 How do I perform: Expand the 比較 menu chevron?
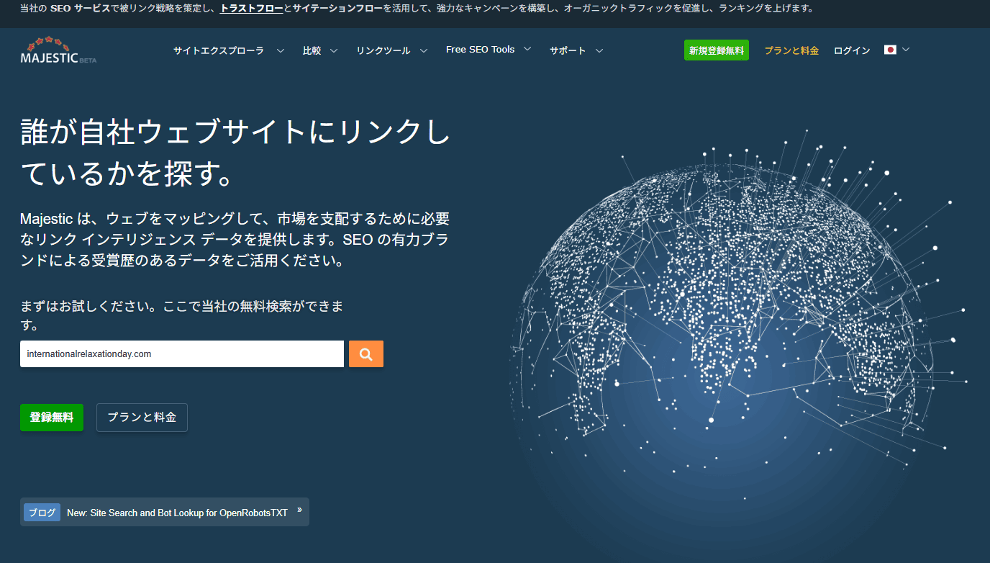tap(334, 50)
